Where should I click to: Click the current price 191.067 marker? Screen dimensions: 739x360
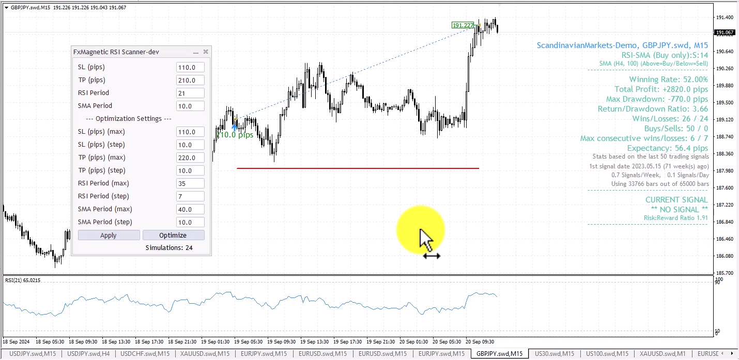coord(725,33)
